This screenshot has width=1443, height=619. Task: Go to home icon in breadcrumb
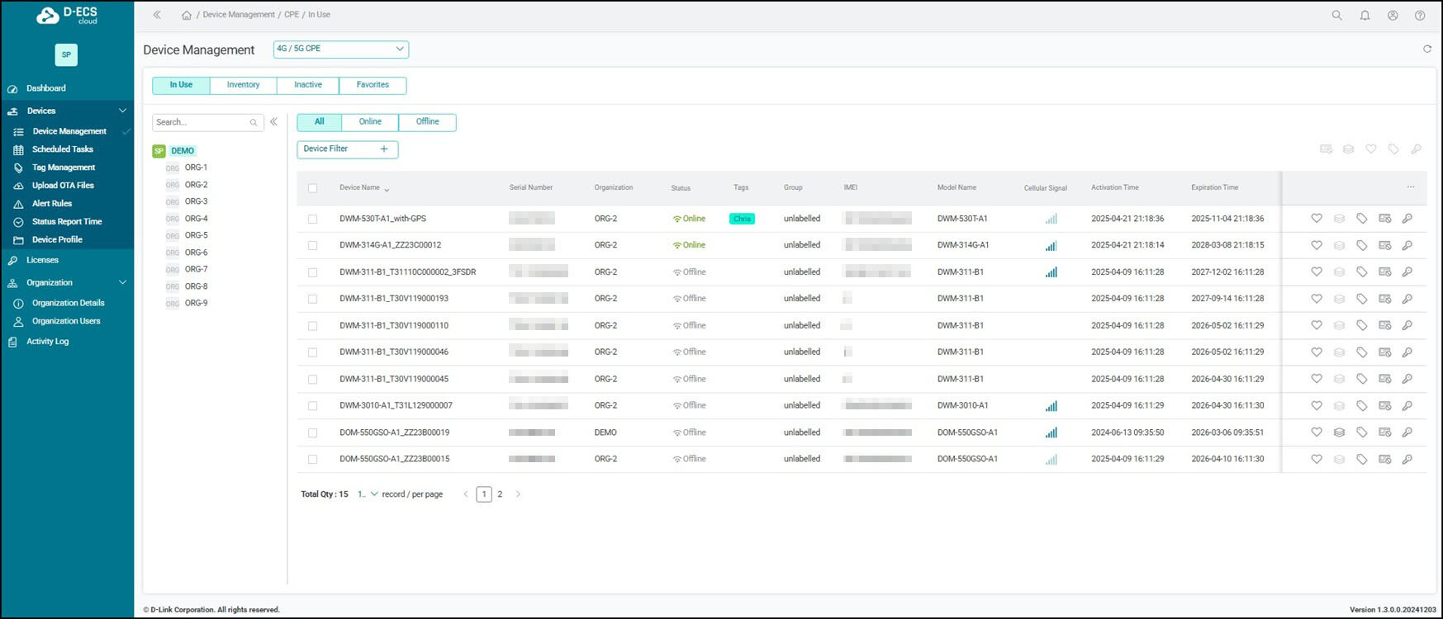(x=187, y=15)
